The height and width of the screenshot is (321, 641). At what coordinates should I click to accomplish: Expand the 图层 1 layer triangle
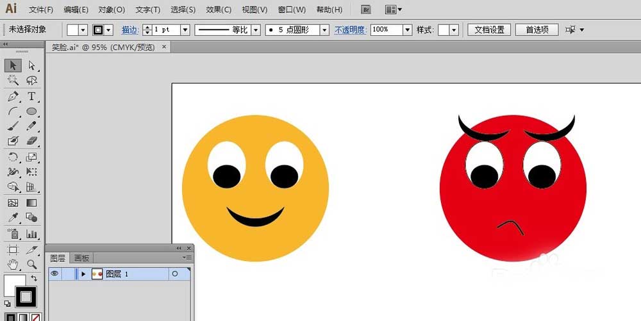(x=83, y=274)
